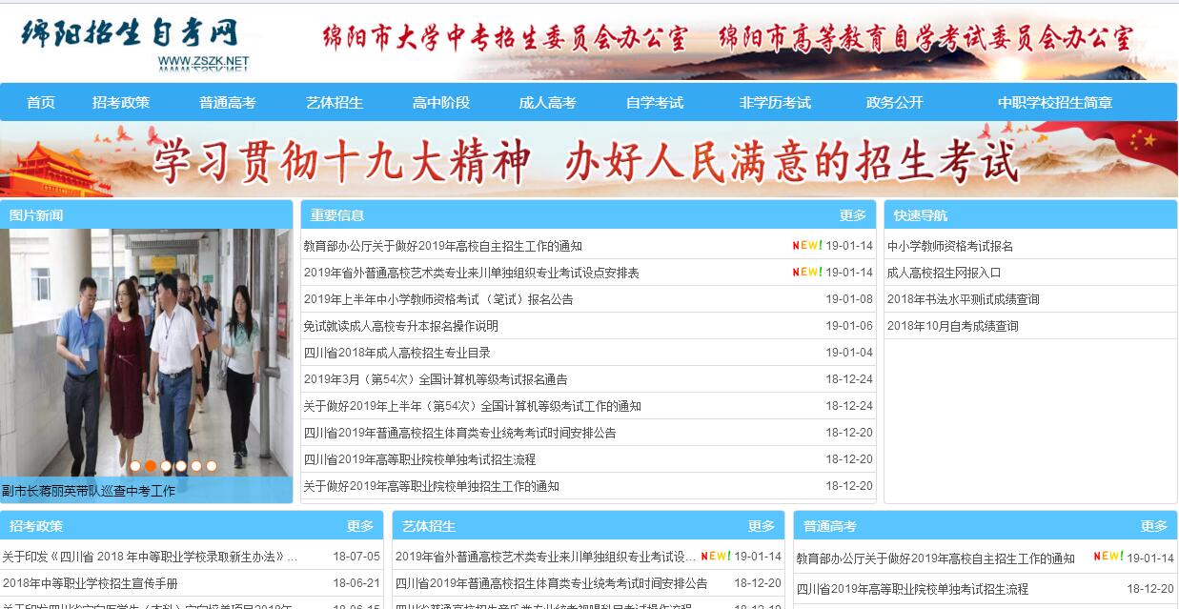Open 四川省2018年成人高校招生专业目录 notice
The image size is (1179, 609).
tap(397, 353)
